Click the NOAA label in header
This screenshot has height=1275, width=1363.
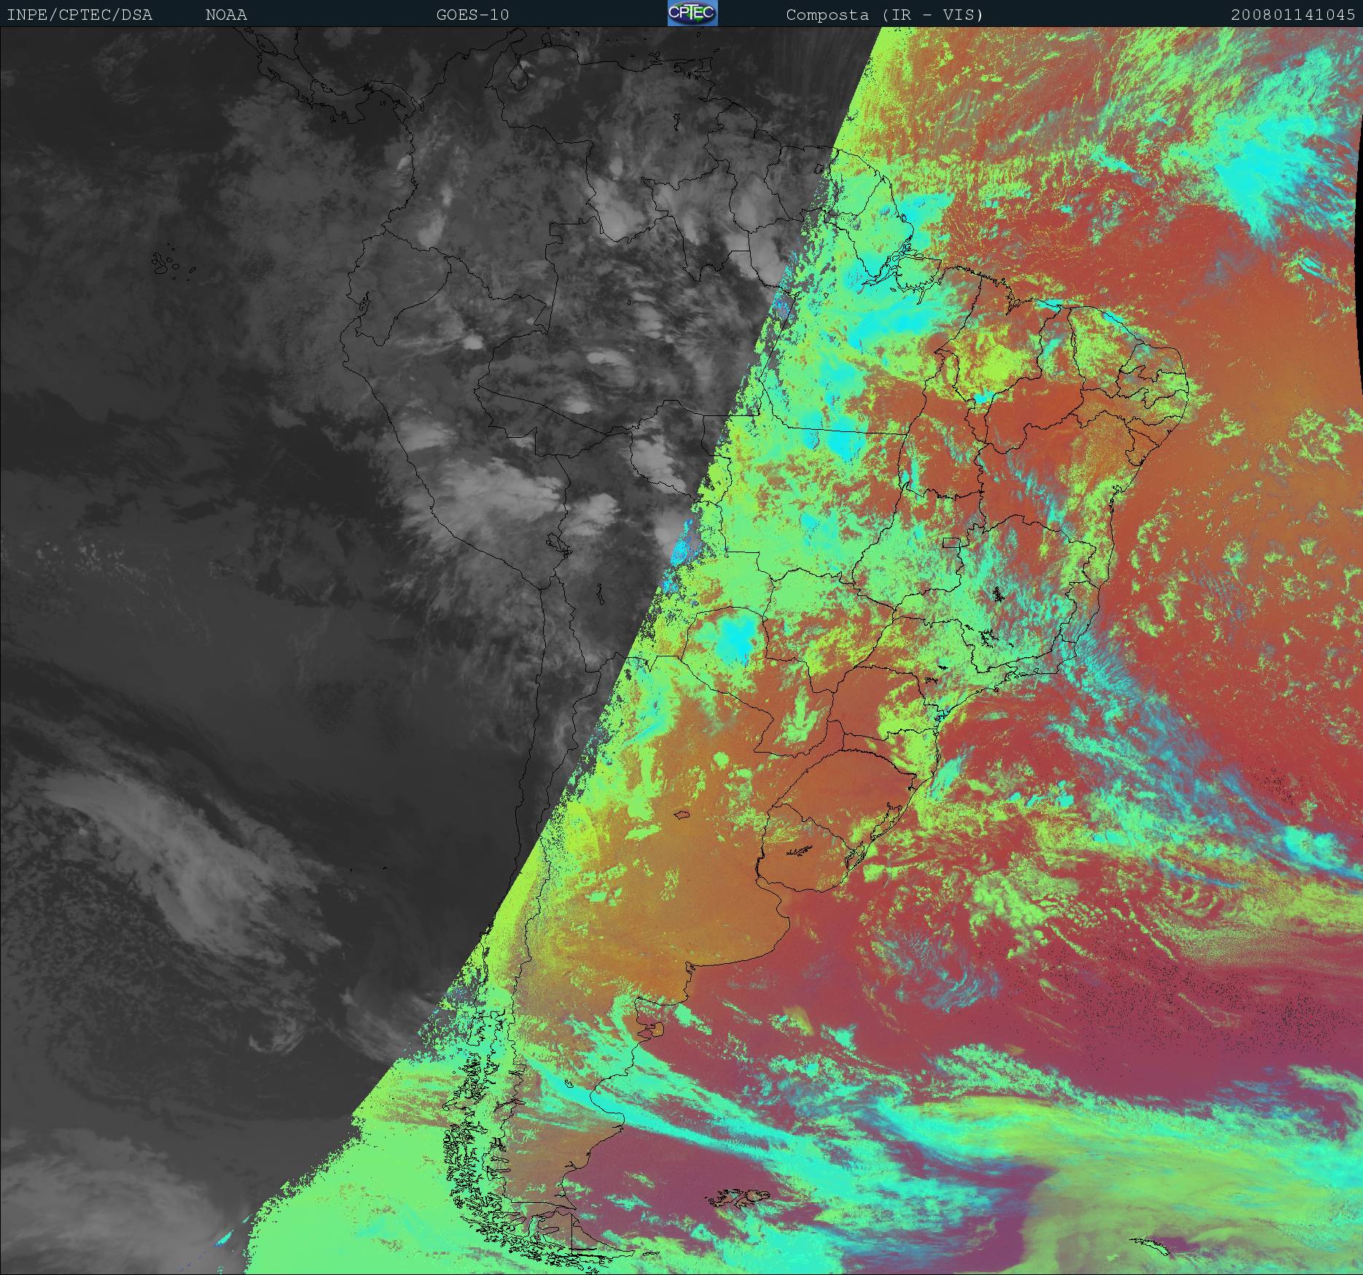tap(226, 15)
